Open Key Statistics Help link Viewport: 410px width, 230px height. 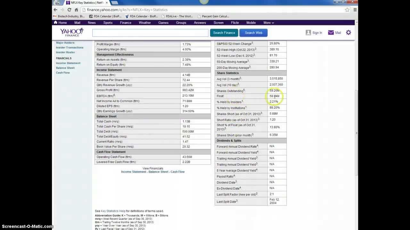[x=113, y=211]
